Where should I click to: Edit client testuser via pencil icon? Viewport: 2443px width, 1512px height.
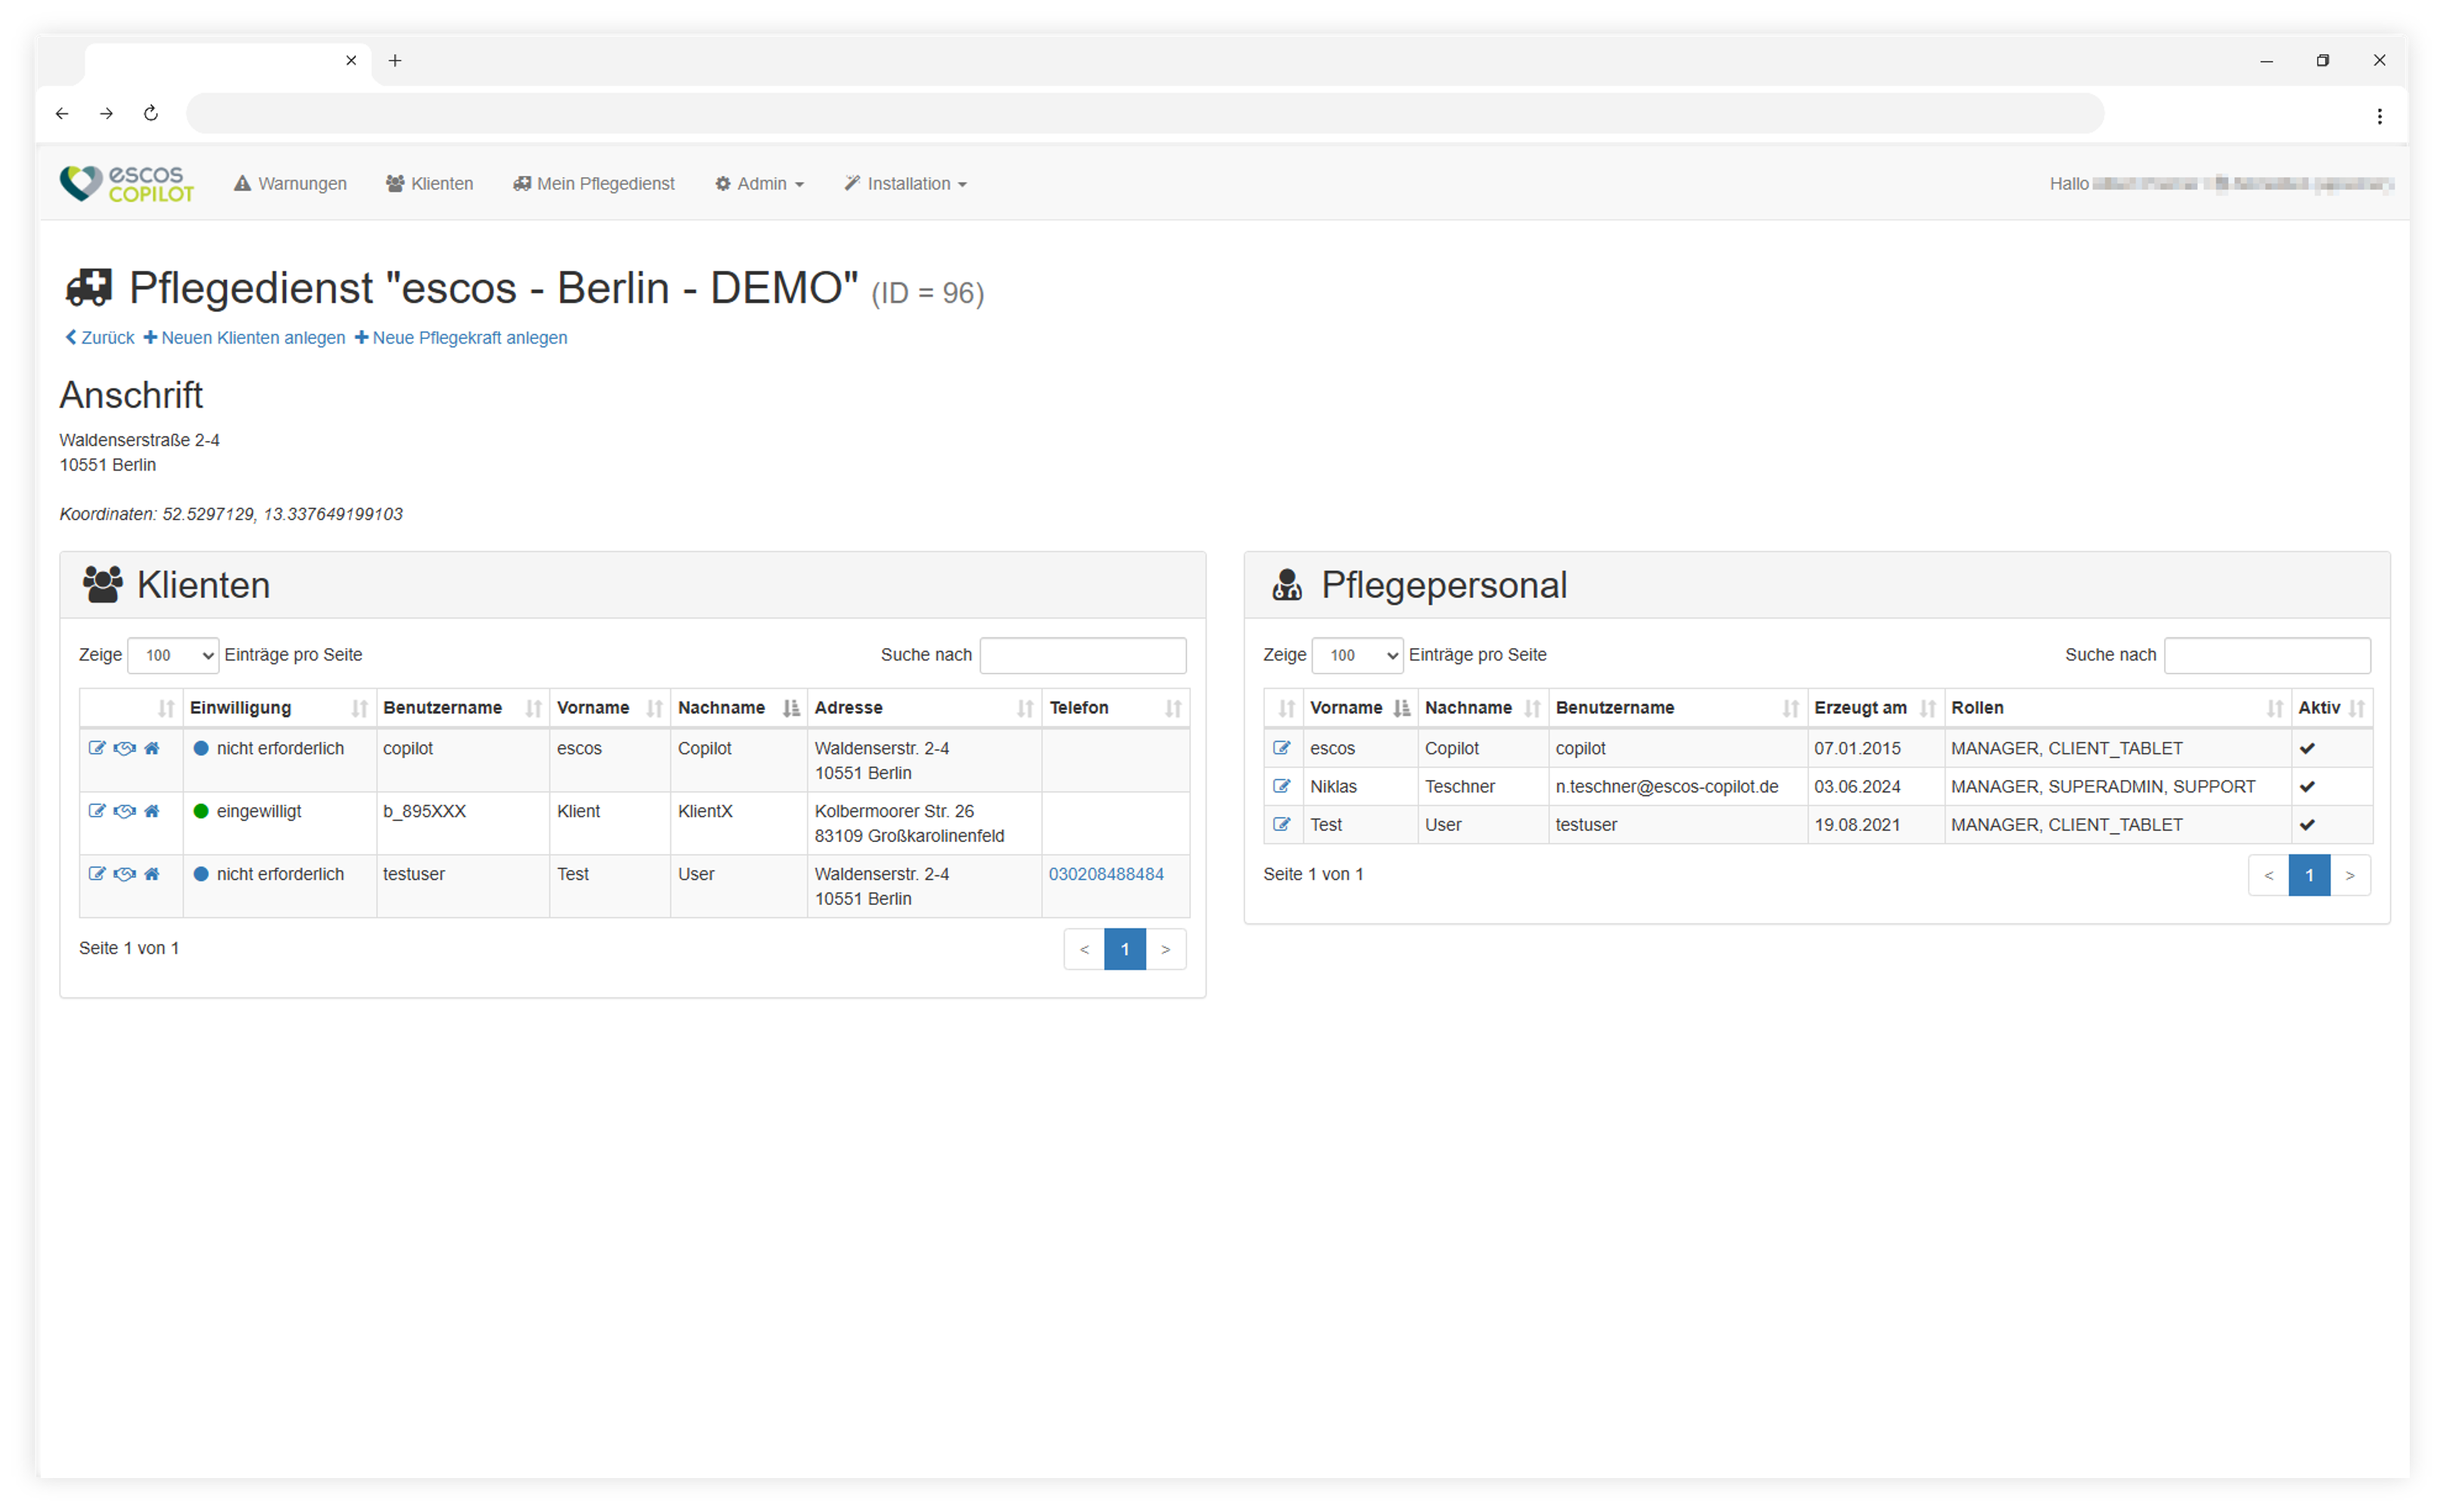[x=97, y=874]
